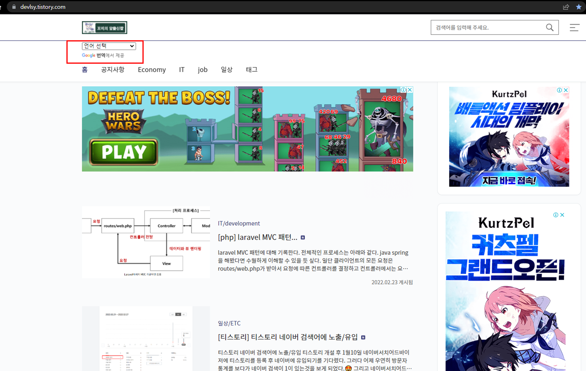Select the 홈 menu item

point(85,69)
